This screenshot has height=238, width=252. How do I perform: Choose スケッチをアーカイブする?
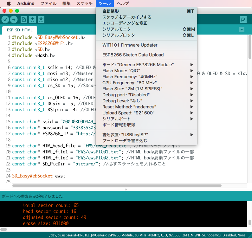146,17
